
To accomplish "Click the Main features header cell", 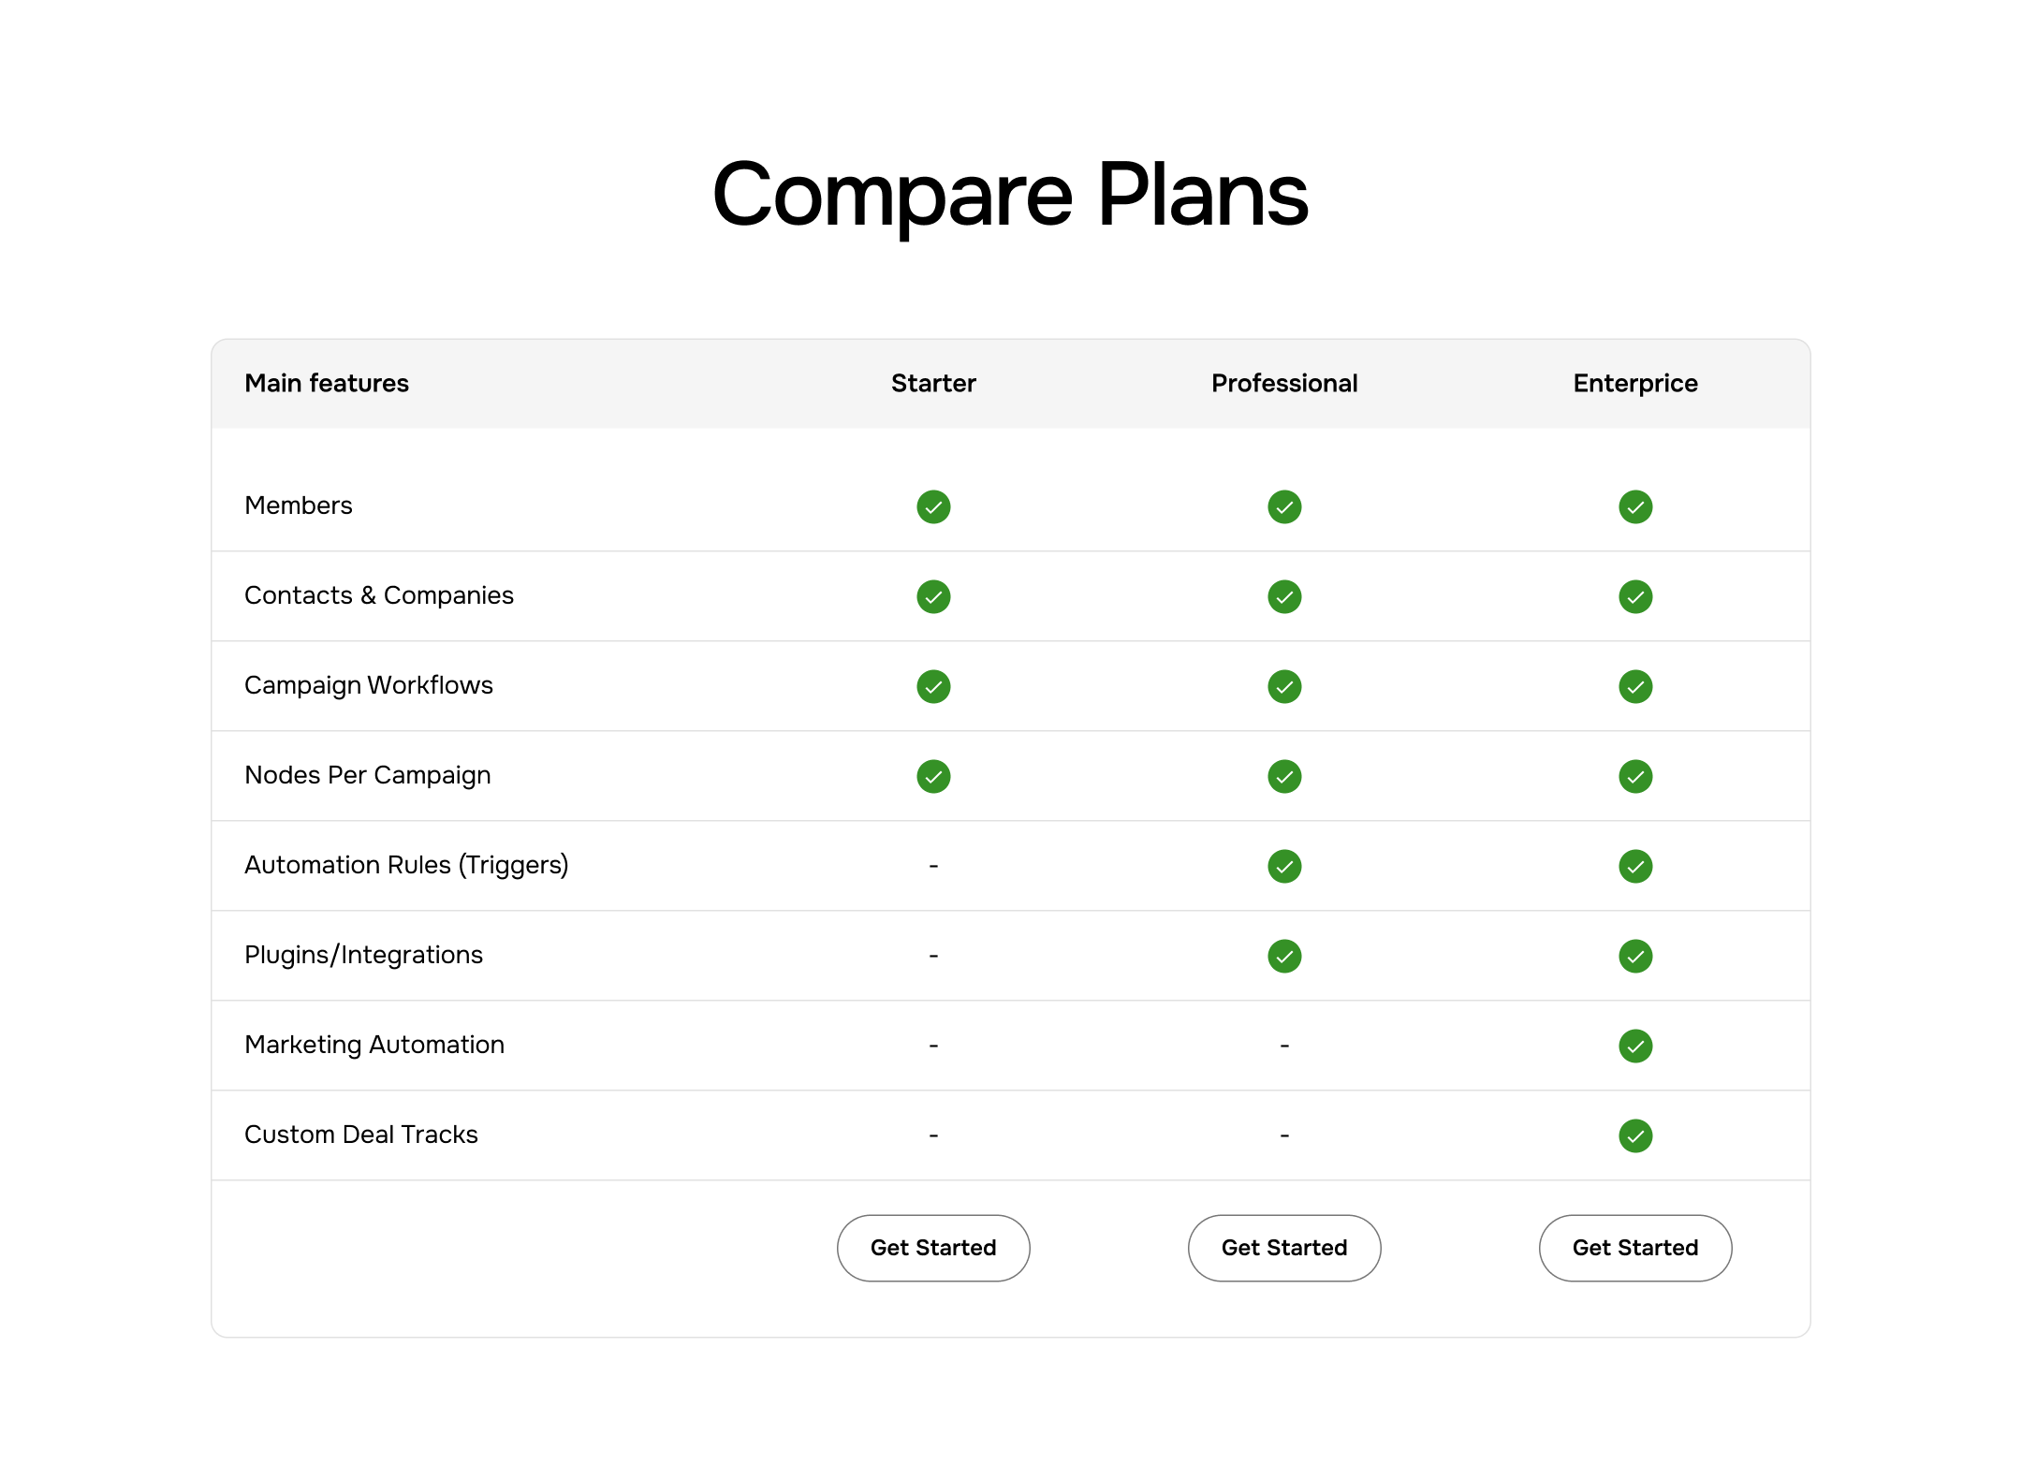I will tap(326, 383).
